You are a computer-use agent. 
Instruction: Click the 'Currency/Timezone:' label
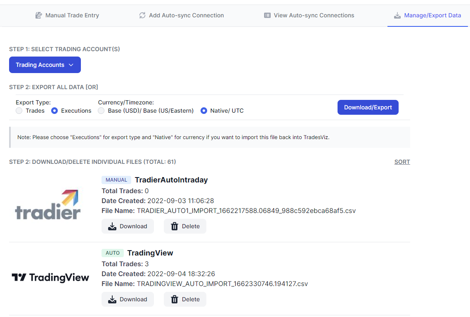(x=126, y=102)
